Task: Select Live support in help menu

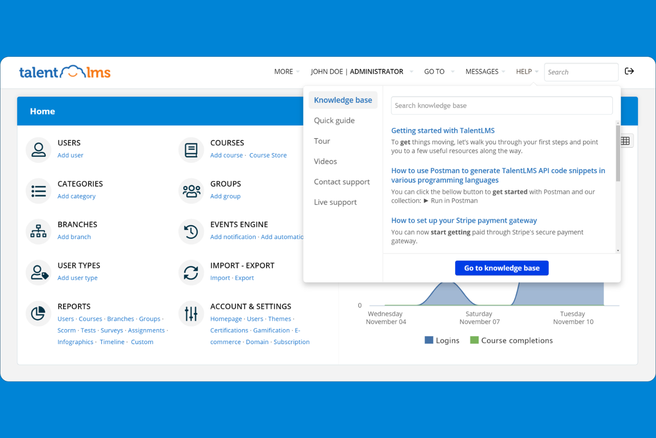Action: 335,202
